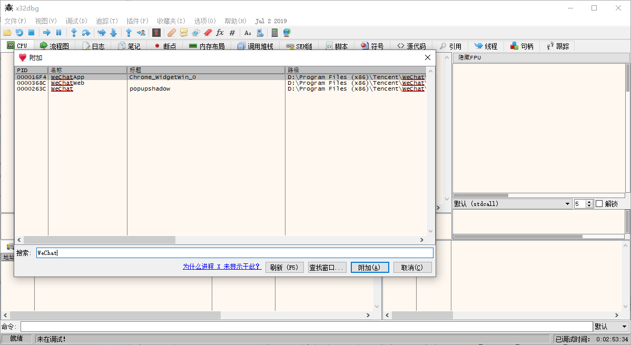This screenshot has height=345, width=631.
Task: Click the Open file folder icon
Action: click(7, 33)
